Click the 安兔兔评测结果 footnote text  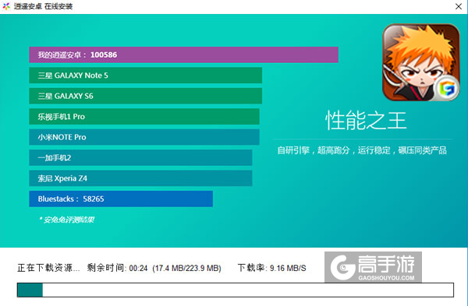66,220
